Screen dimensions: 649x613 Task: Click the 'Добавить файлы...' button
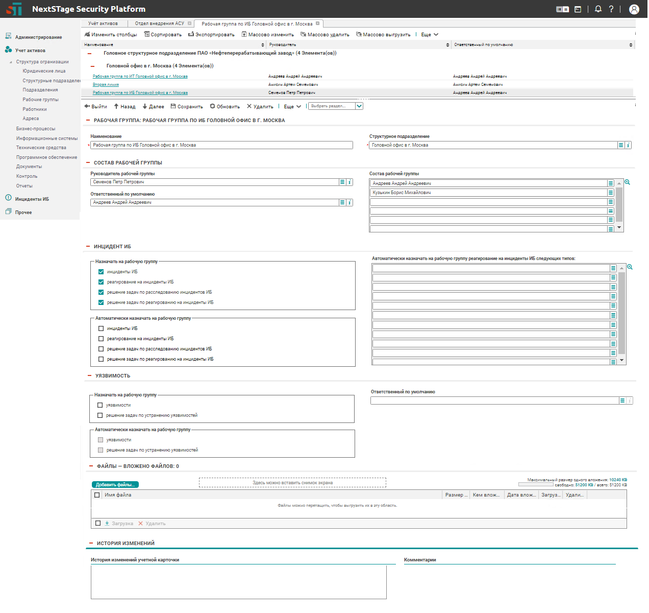[x=115, y=484]
